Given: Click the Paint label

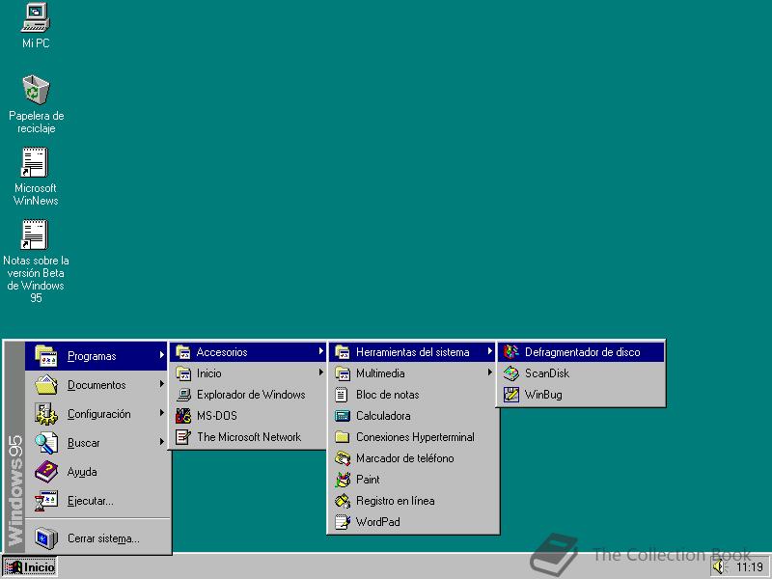Looking at the screenshot, I should point(368,479).
